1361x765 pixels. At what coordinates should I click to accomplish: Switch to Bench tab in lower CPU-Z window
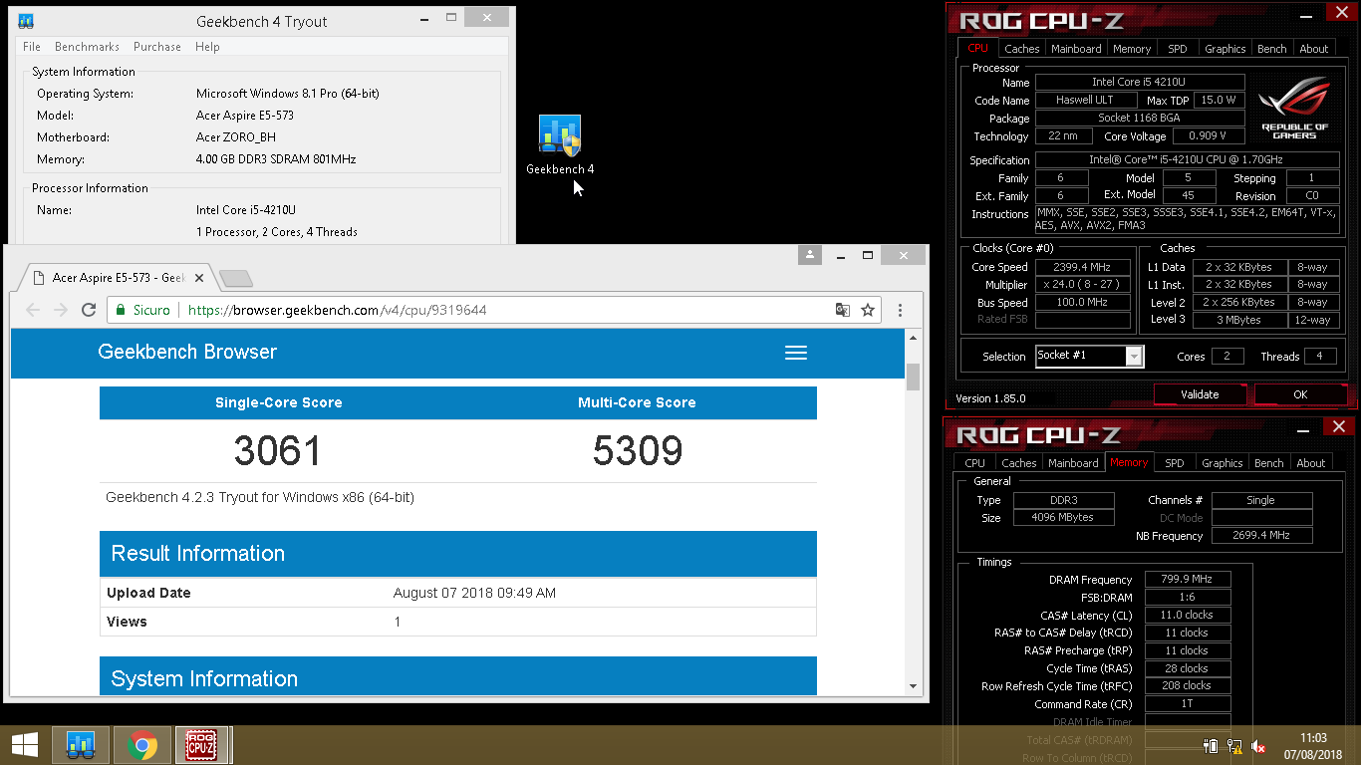(1268, 463)
